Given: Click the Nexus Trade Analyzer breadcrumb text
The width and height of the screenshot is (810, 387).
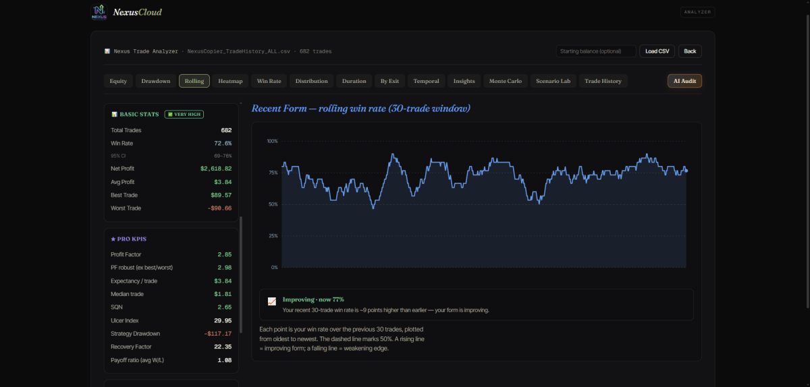Looking at the screenshot, I should (x=146, y=51).
